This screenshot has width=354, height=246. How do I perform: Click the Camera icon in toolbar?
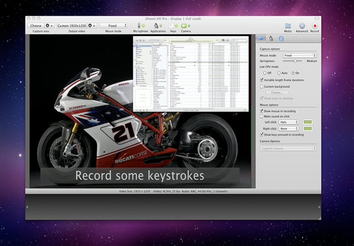(184, 26)
